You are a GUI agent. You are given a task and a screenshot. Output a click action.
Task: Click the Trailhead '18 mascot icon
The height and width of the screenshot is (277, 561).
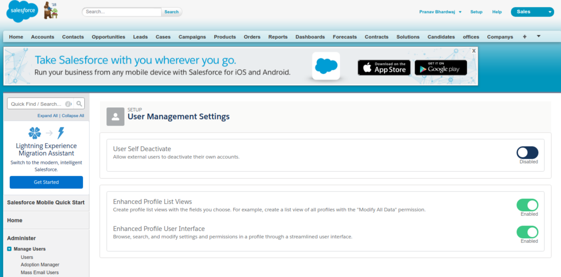(51, 11)
